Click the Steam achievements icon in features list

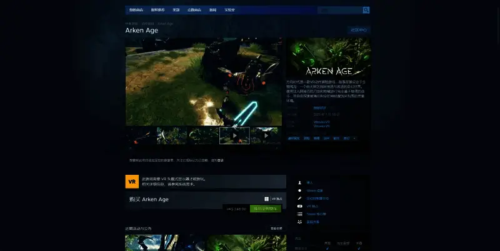click(x=300, y=190)
